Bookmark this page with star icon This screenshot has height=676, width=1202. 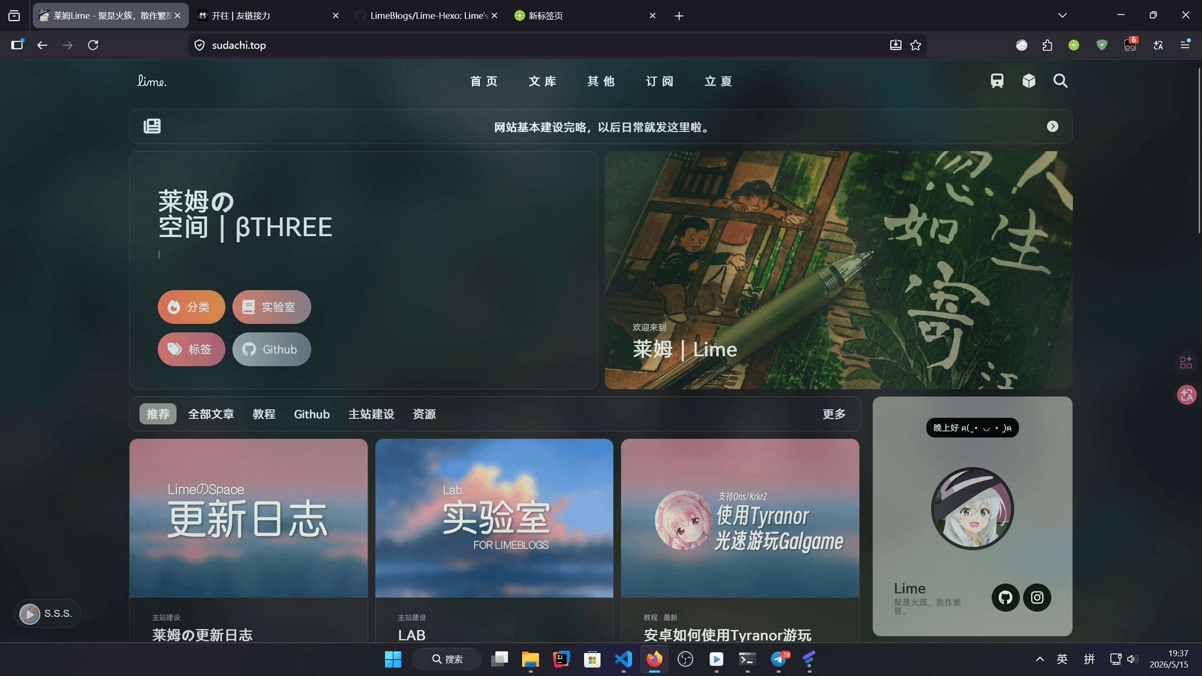click(x=916, y=45)
